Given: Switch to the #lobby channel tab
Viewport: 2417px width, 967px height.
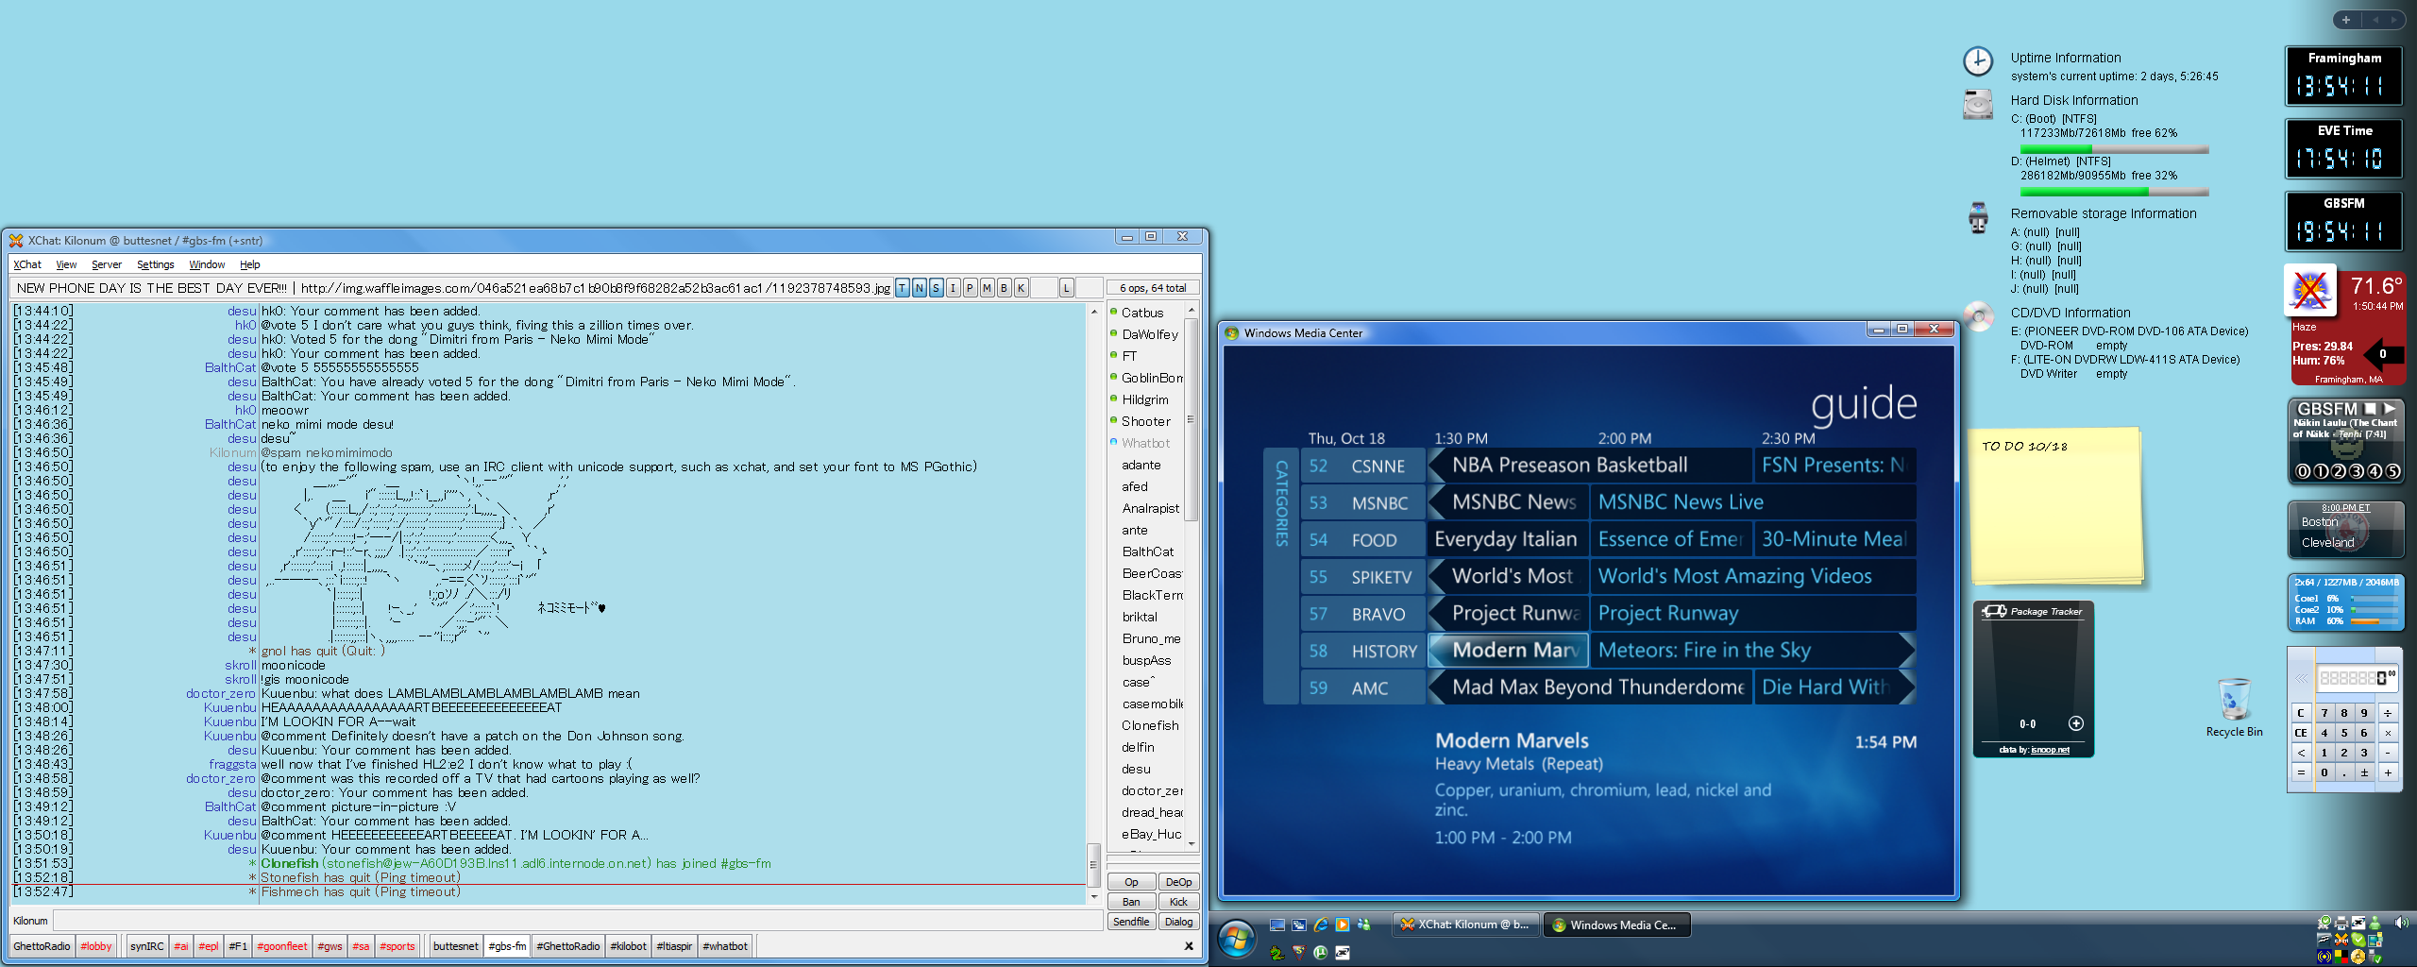Looking at the screenshot, I should [95, 946].
